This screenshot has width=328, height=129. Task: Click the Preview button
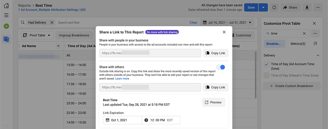coord(213,102)
